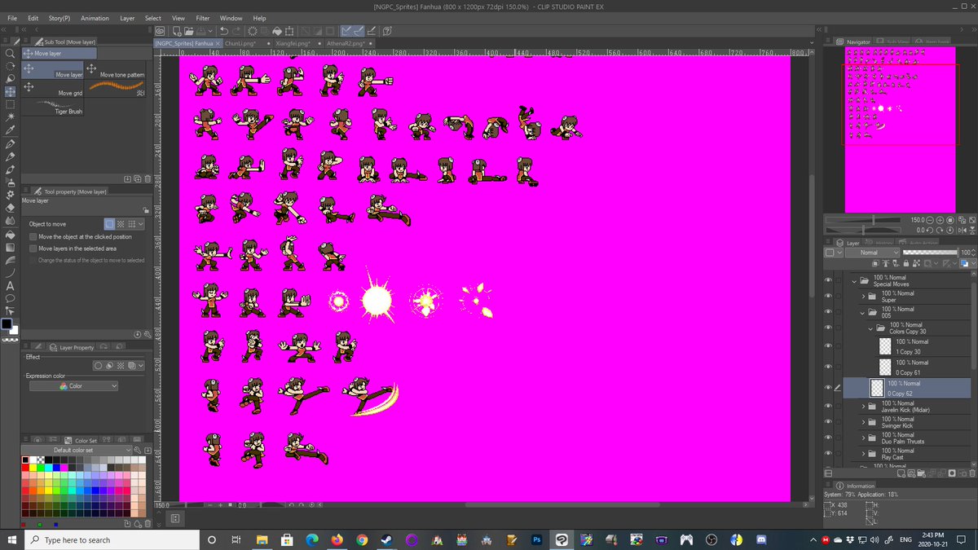
Task: Collapse the Colors Copy 30 folder
Action: coord(870,328)
